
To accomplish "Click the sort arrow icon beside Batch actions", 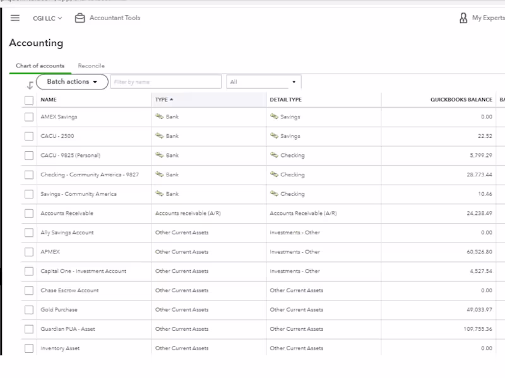I will pyautogui.click(x=30, y=86).
